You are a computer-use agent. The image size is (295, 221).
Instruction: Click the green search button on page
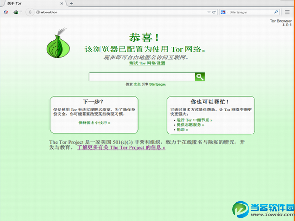tap(200, 77)
